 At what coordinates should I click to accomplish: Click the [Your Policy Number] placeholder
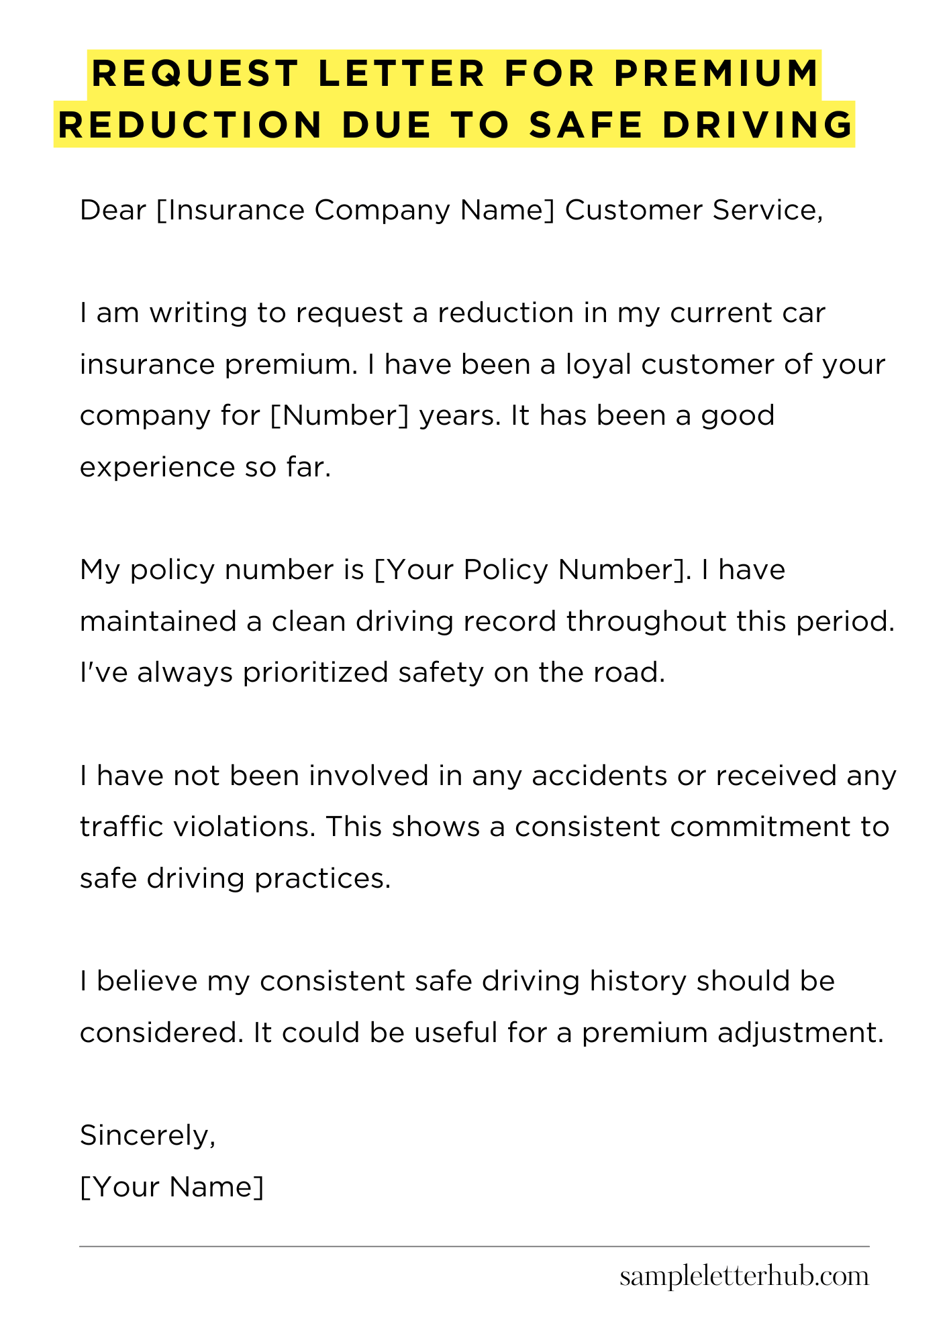coord(530,570)
